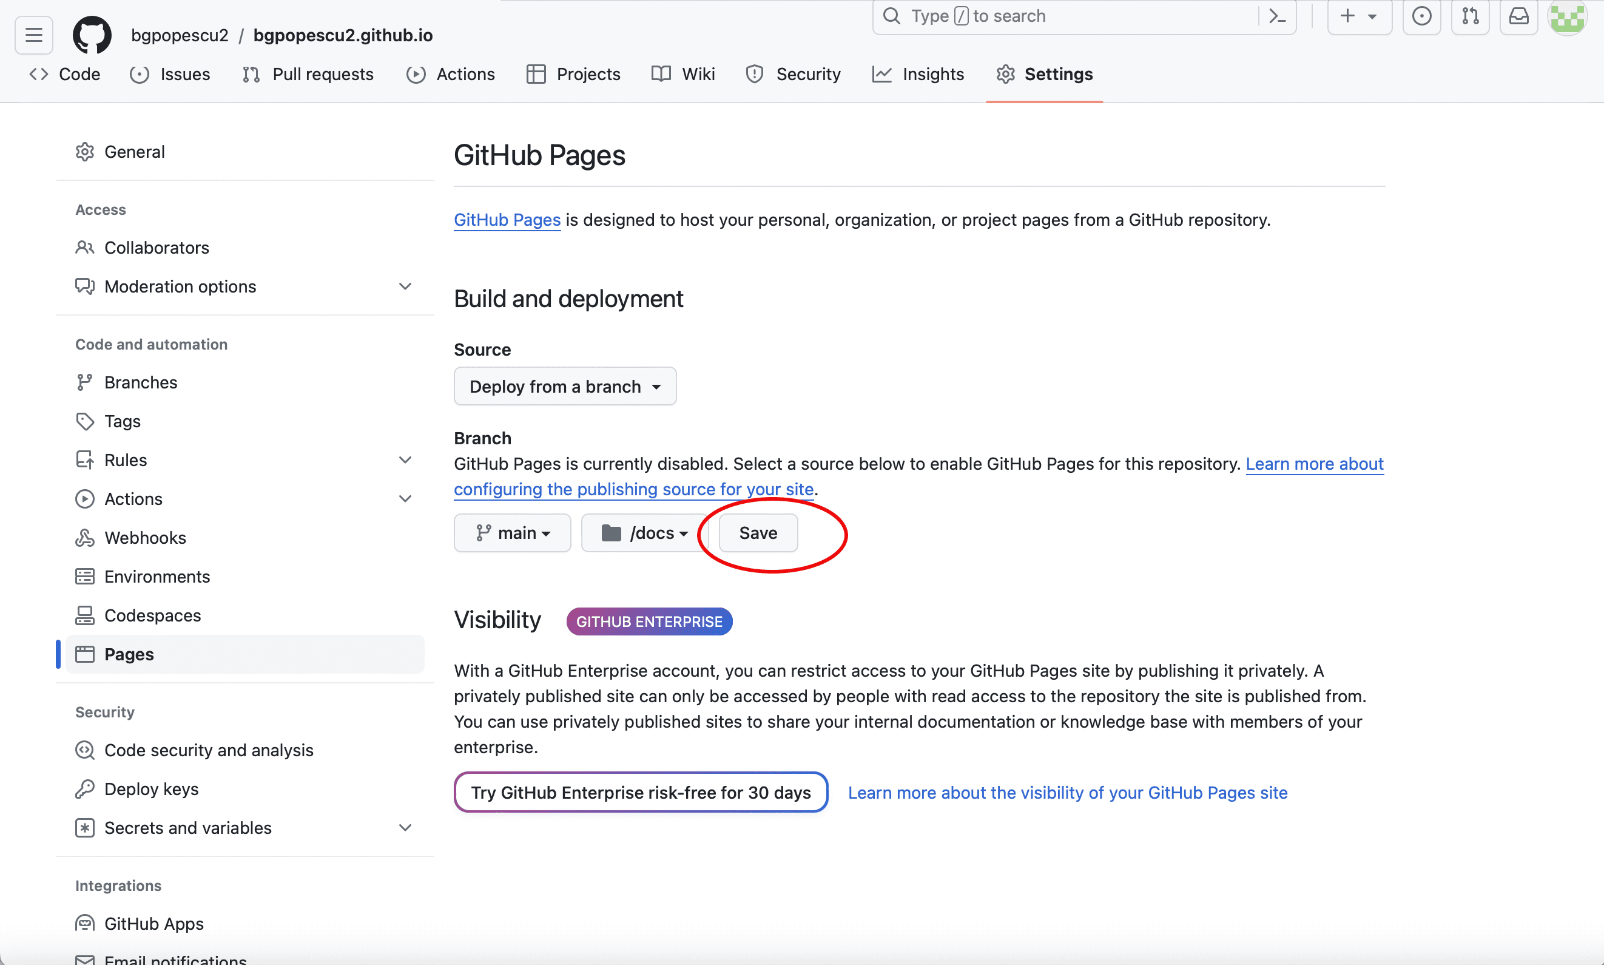Open the Deploy from a branch dropdown

pos(565,387)
